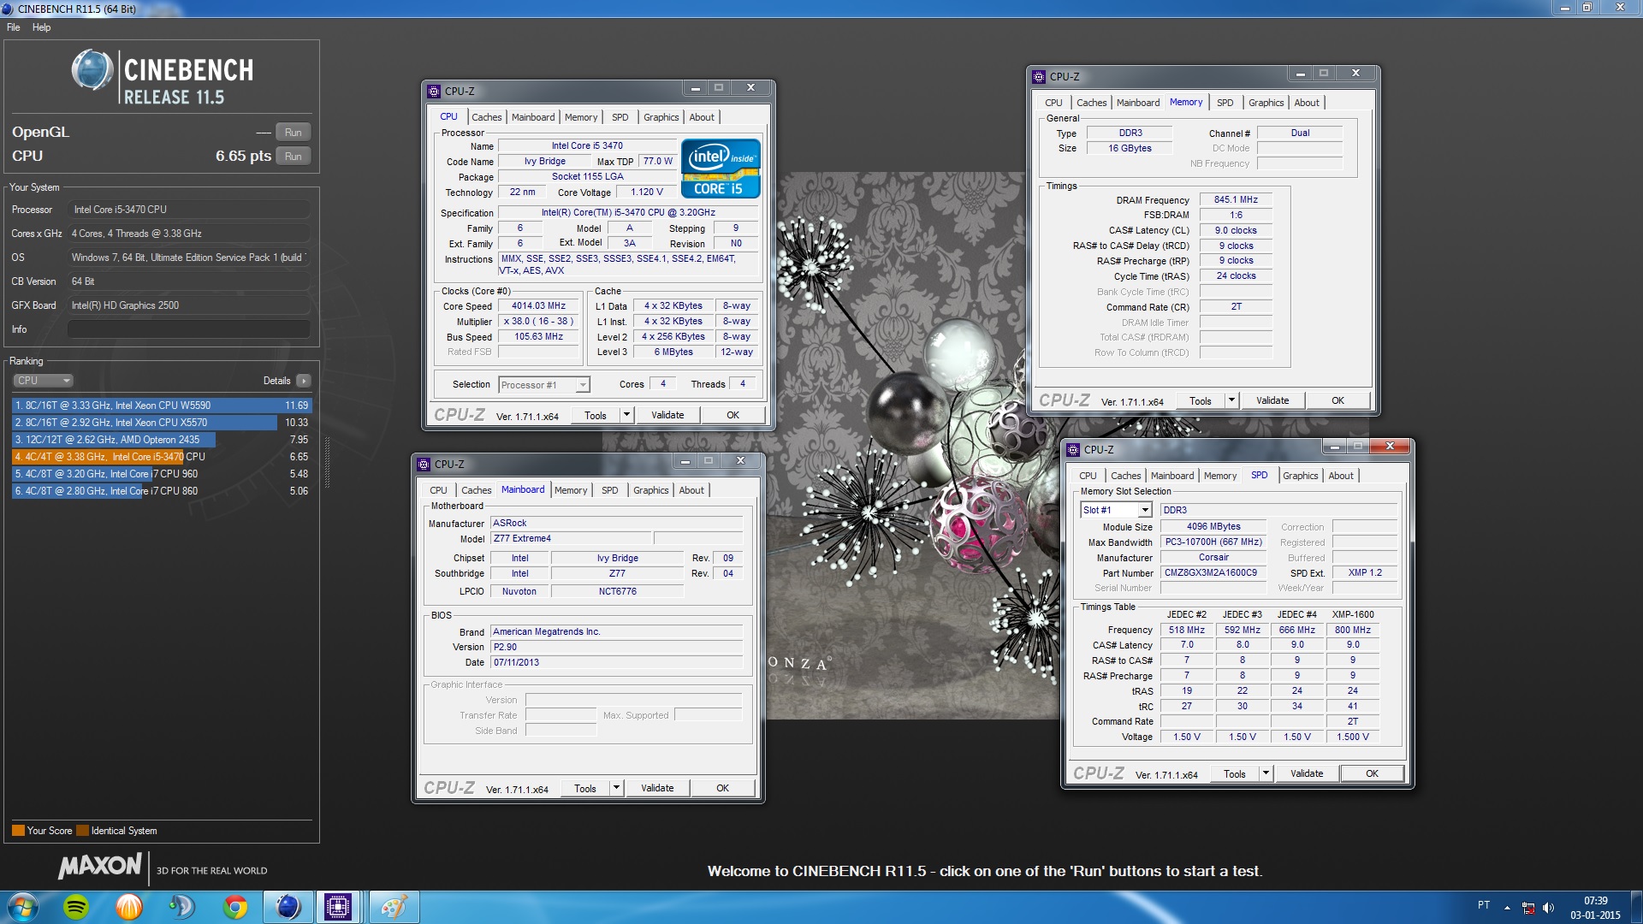Image resolution: width=1643 pixels, height=924 pixels.
Task: Select the Cinebench taskbar button
Action: tap(288, 907)
